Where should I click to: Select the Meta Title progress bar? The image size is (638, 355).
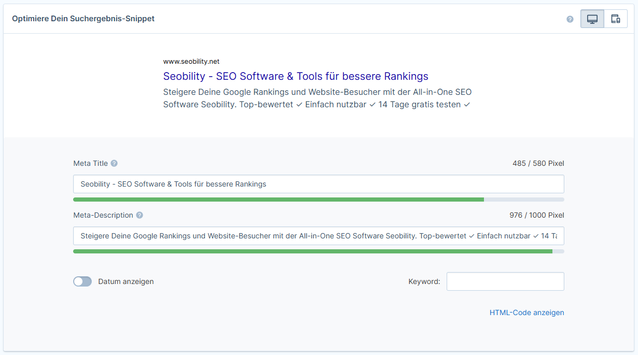318,200
